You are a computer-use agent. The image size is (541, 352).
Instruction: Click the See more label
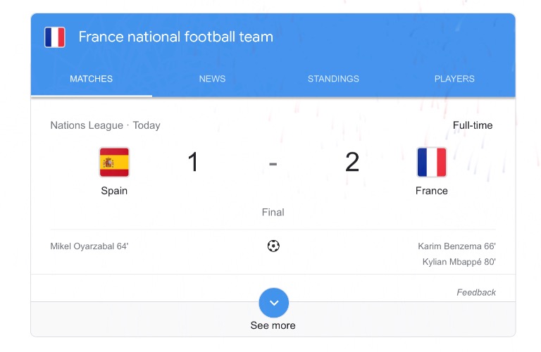[273, 326]
